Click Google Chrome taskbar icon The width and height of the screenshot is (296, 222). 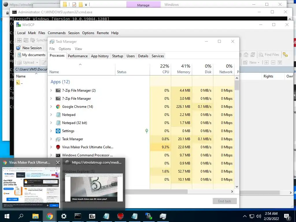click(x=50, y=216)
